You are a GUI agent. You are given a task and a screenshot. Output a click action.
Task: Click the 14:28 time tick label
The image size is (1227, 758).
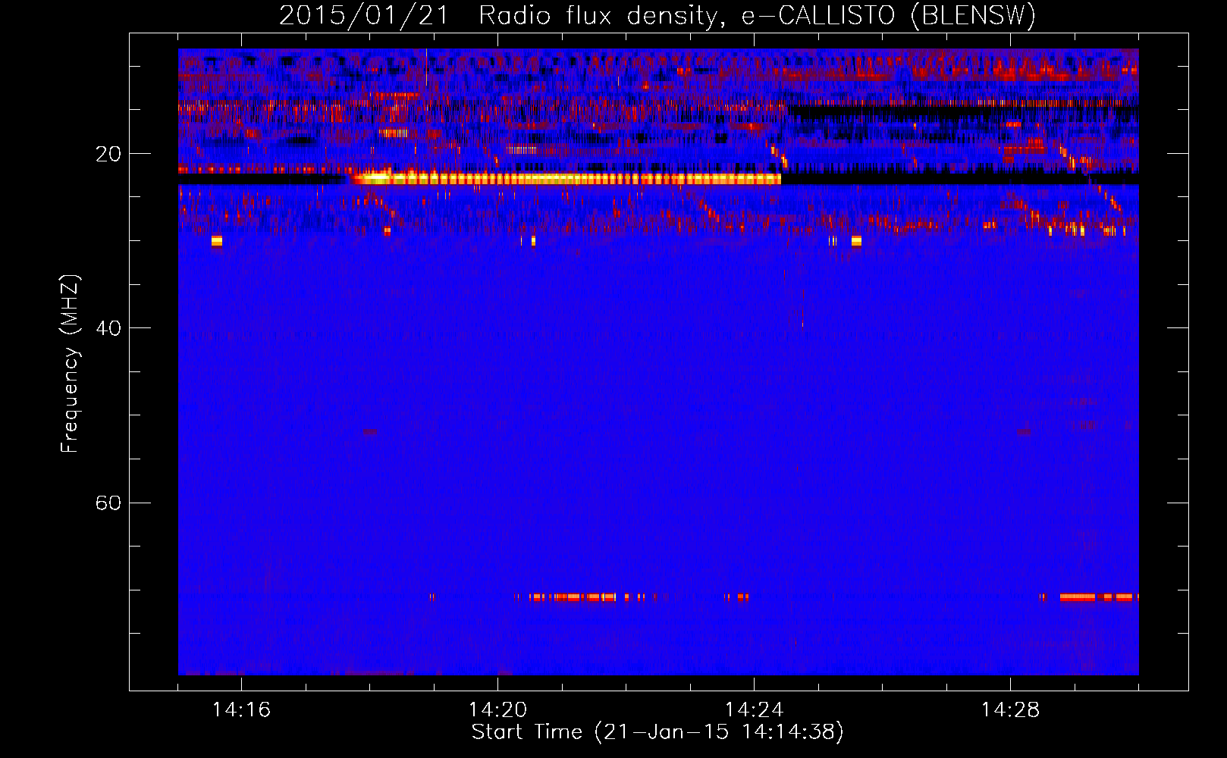1010,710
